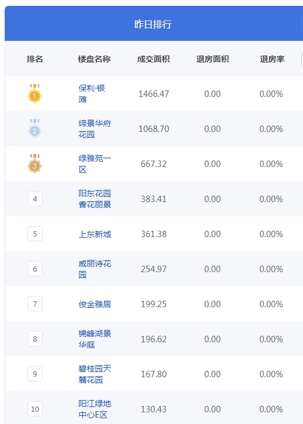This screenshot has width=303, height=424.
Task: Follow the 上东新城 link
Action: [95, 234]
